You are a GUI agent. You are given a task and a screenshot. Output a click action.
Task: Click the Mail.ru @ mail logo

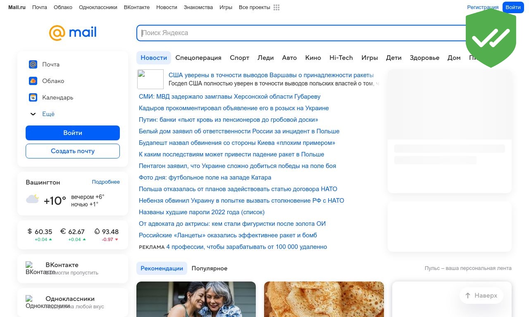(73, 33)
